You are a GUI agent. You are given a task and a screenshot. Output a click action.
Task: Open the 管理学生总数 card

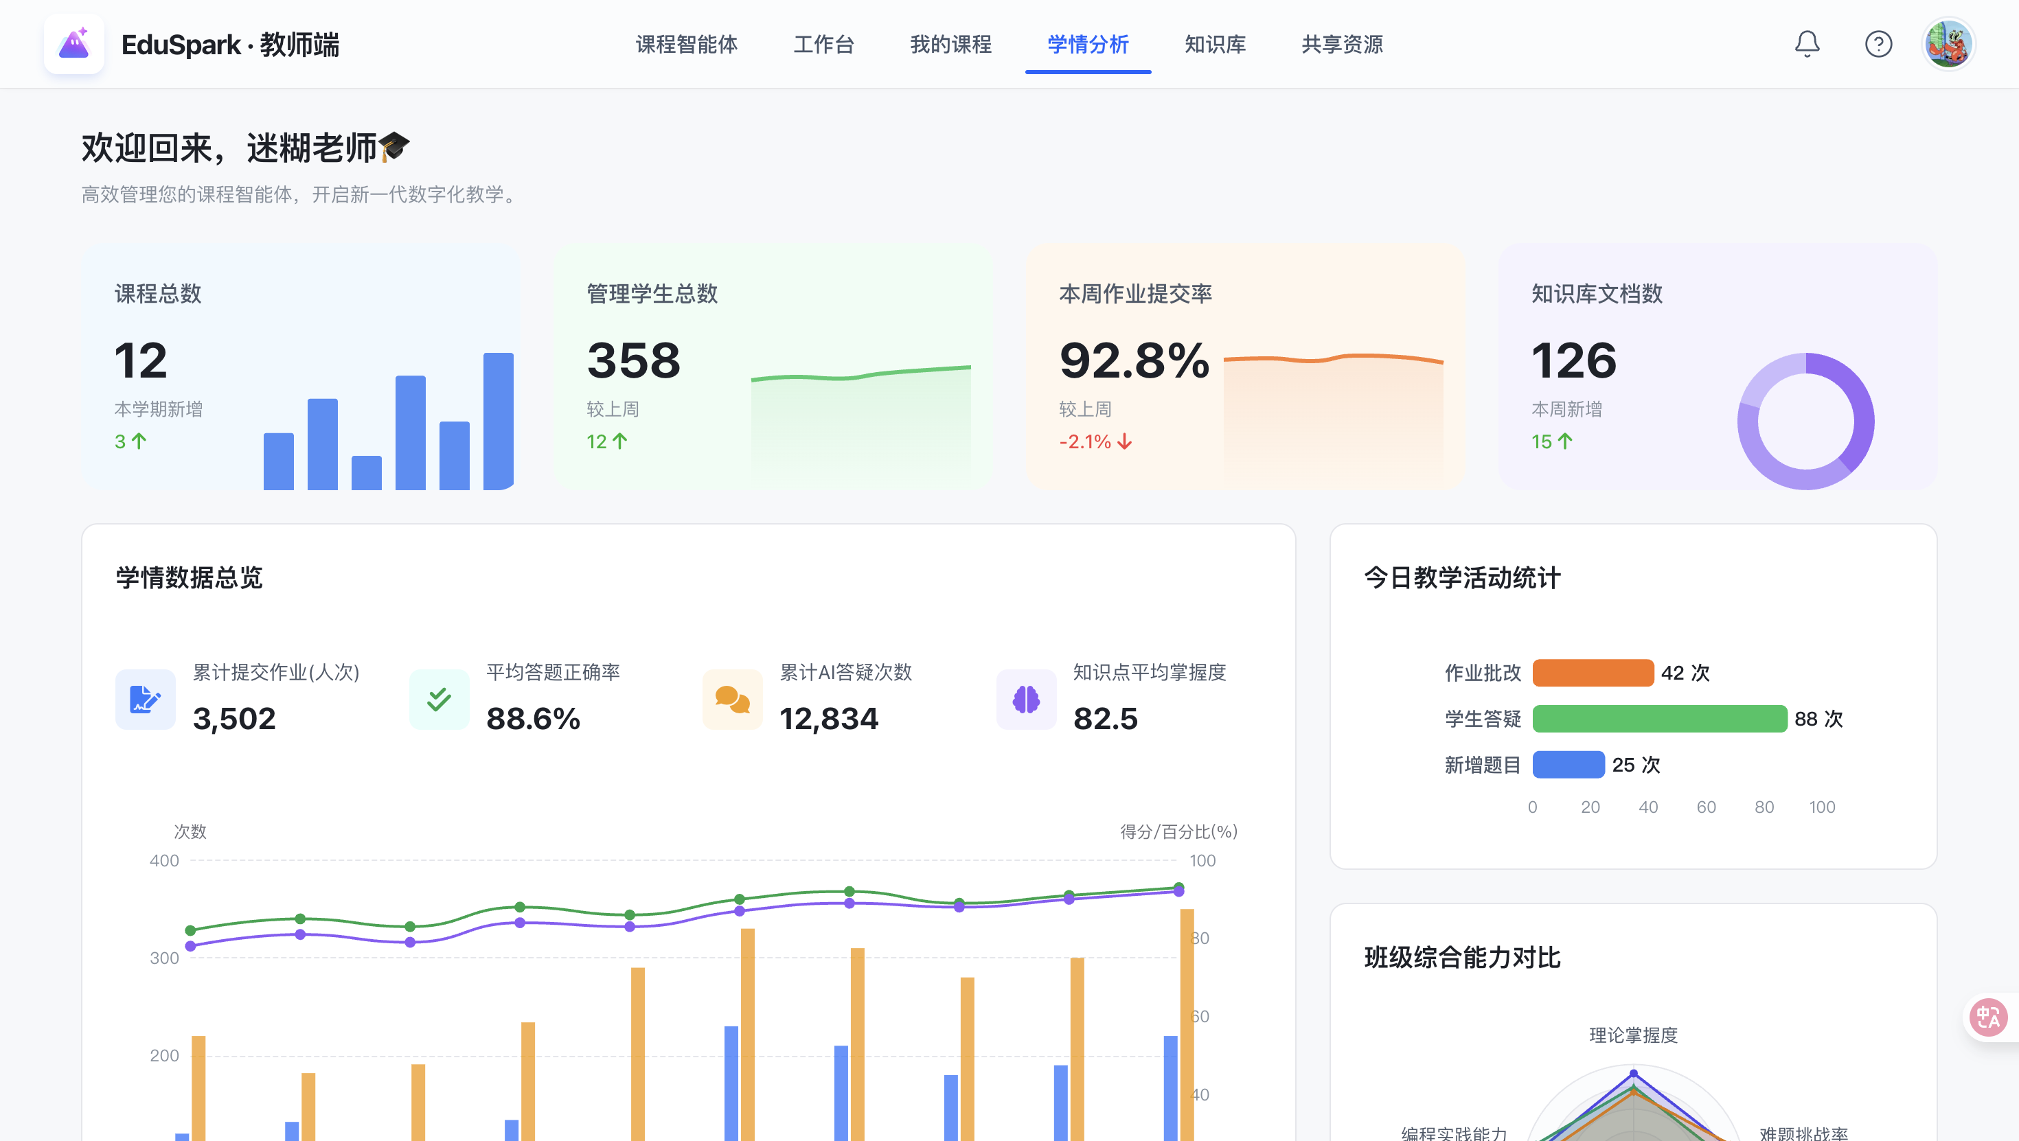[x=773, y=367]
